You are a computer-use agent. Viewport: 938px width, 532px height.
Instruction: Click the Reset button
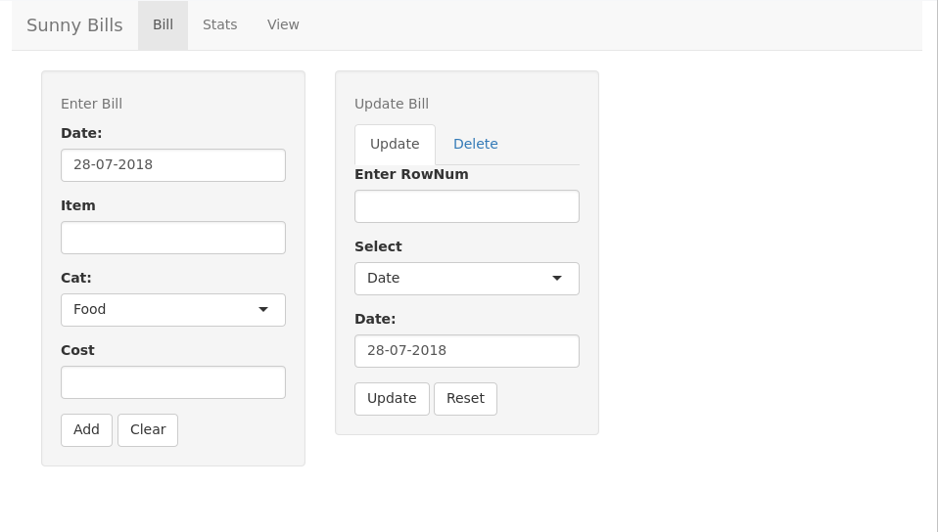465,399
